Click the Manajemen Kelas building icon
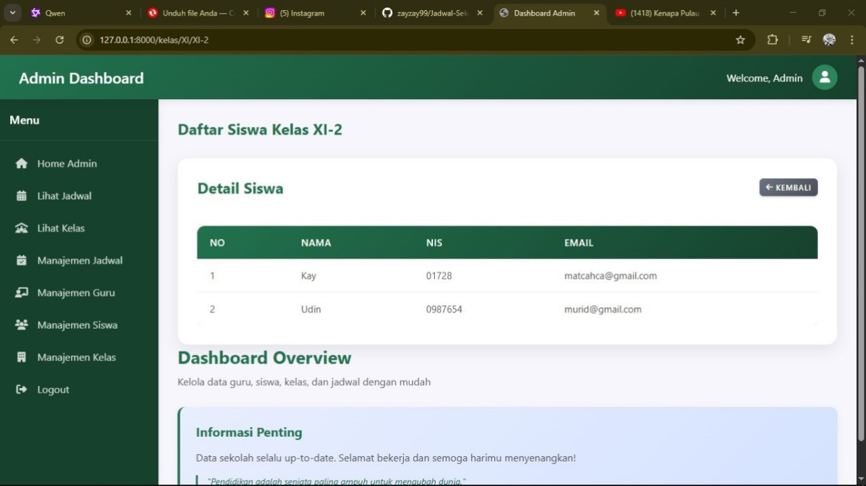Viewport: 866px width, 486px height. click(x=22, y=358)
